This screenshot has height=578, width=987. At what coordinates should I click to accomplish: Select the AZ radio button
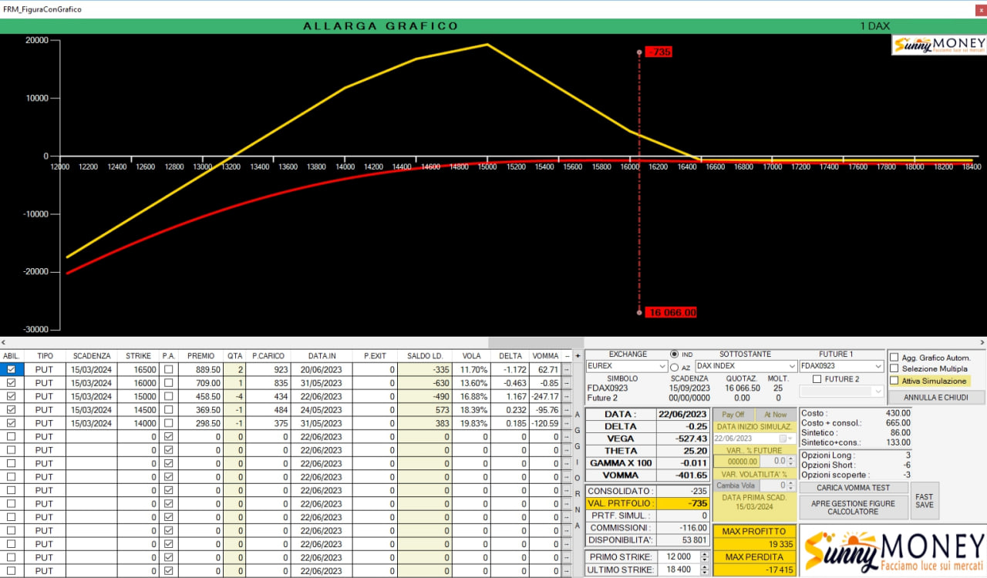pos(674,367)
